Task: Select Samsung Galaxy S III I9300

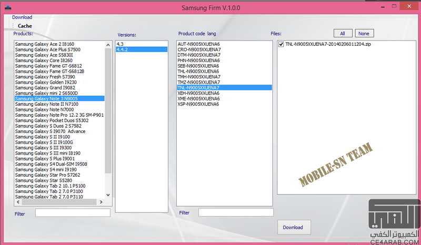Action: point(59,148)
